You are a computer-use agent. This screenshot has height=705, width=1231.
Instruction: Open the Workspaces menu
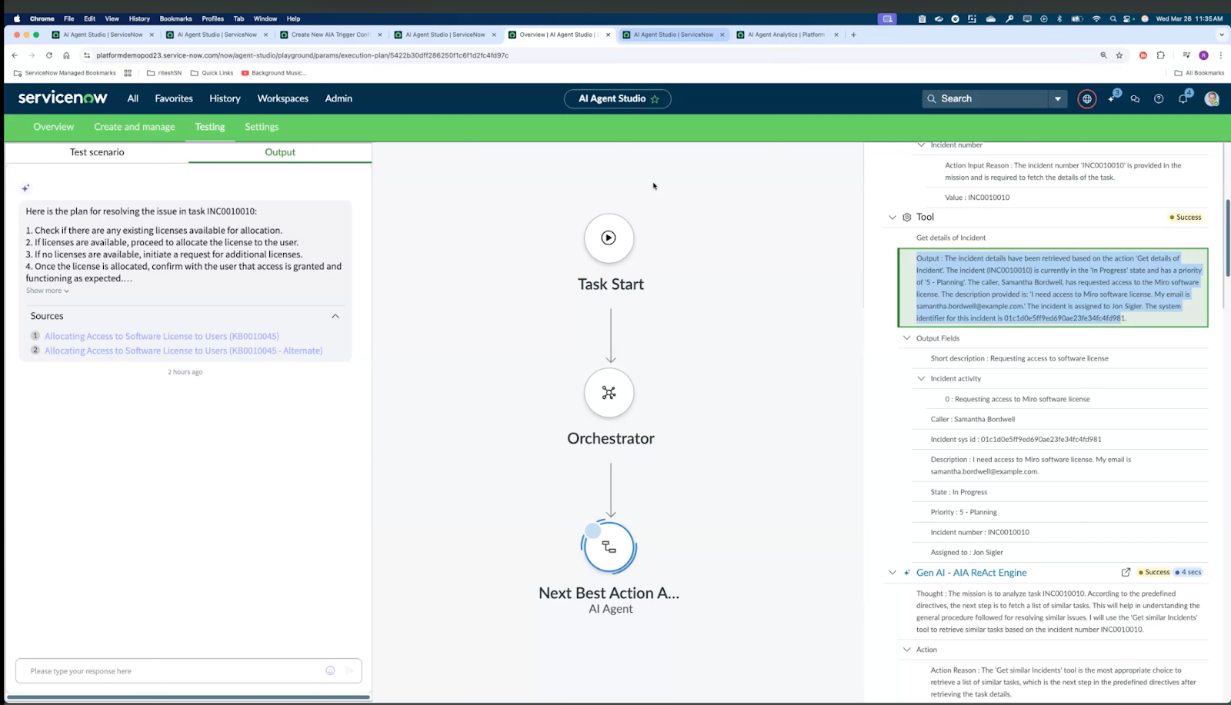tap(282, 98)
